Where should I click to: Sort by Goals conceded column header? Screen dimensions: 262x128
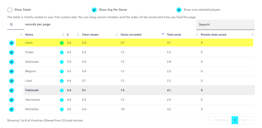coord(131,35)
